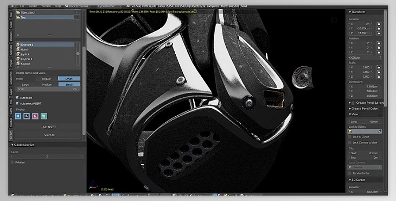The width and height of the screenshot is (396, 201).
Task: Select the Keypad insert
Action: click(x=46, y=64)
